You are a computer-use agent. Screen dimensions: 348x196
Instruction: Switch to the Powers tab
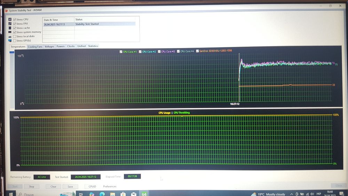(60, 46)
